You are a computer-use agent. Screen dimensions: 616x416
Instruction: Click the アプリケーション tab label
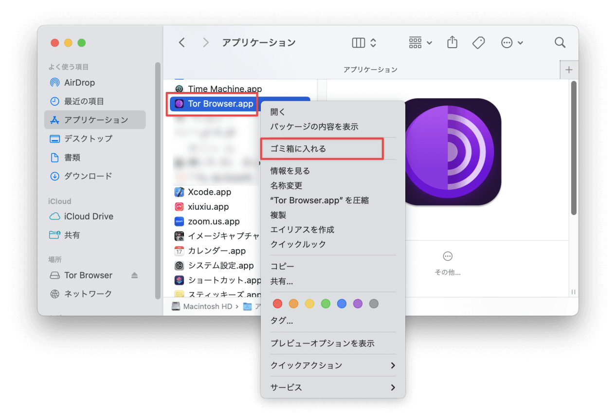pyautogui.click(x=370, y=70)
